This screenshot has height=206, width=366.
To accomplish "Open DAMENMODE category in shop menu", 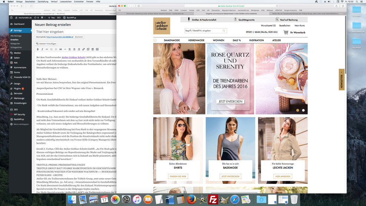I will coord(172,40).
